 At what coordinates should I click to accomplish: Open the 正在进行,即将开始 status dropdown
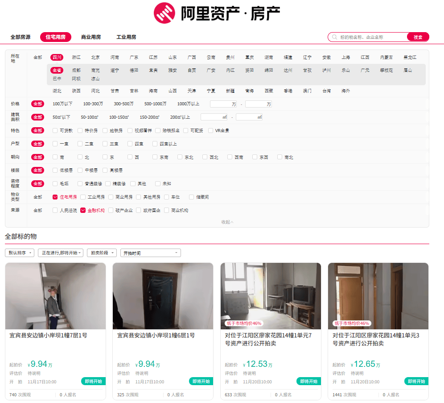point(61,253)
